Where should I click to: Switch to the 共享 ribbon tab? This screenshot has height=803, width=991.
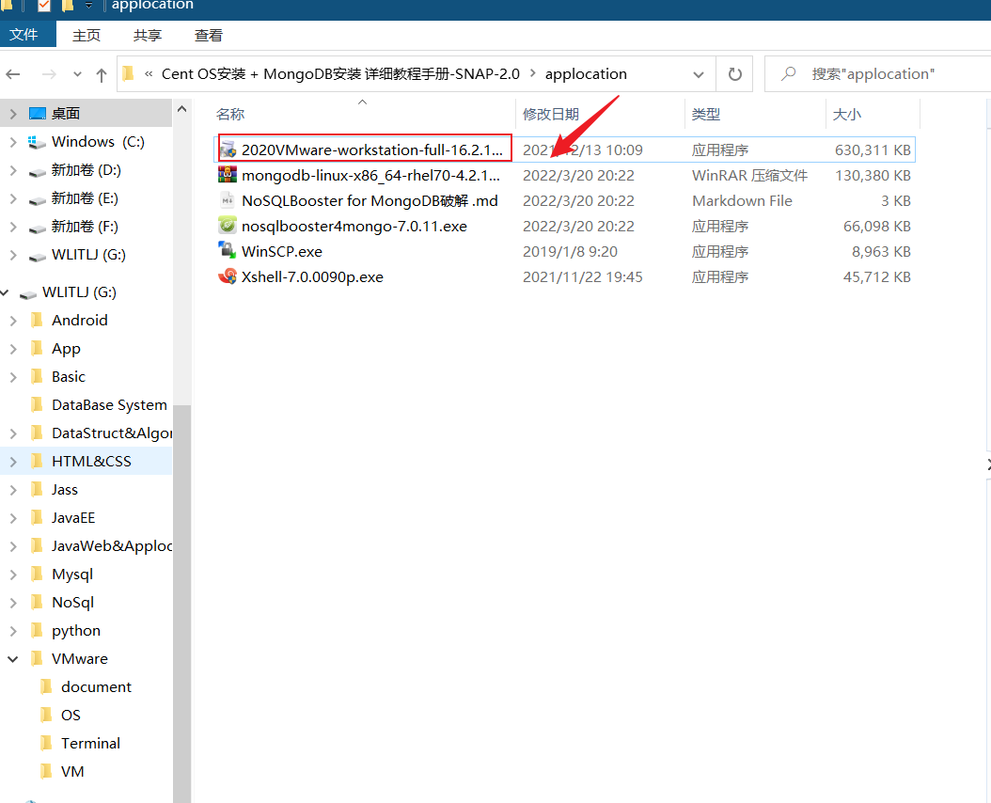click(148, 36)
